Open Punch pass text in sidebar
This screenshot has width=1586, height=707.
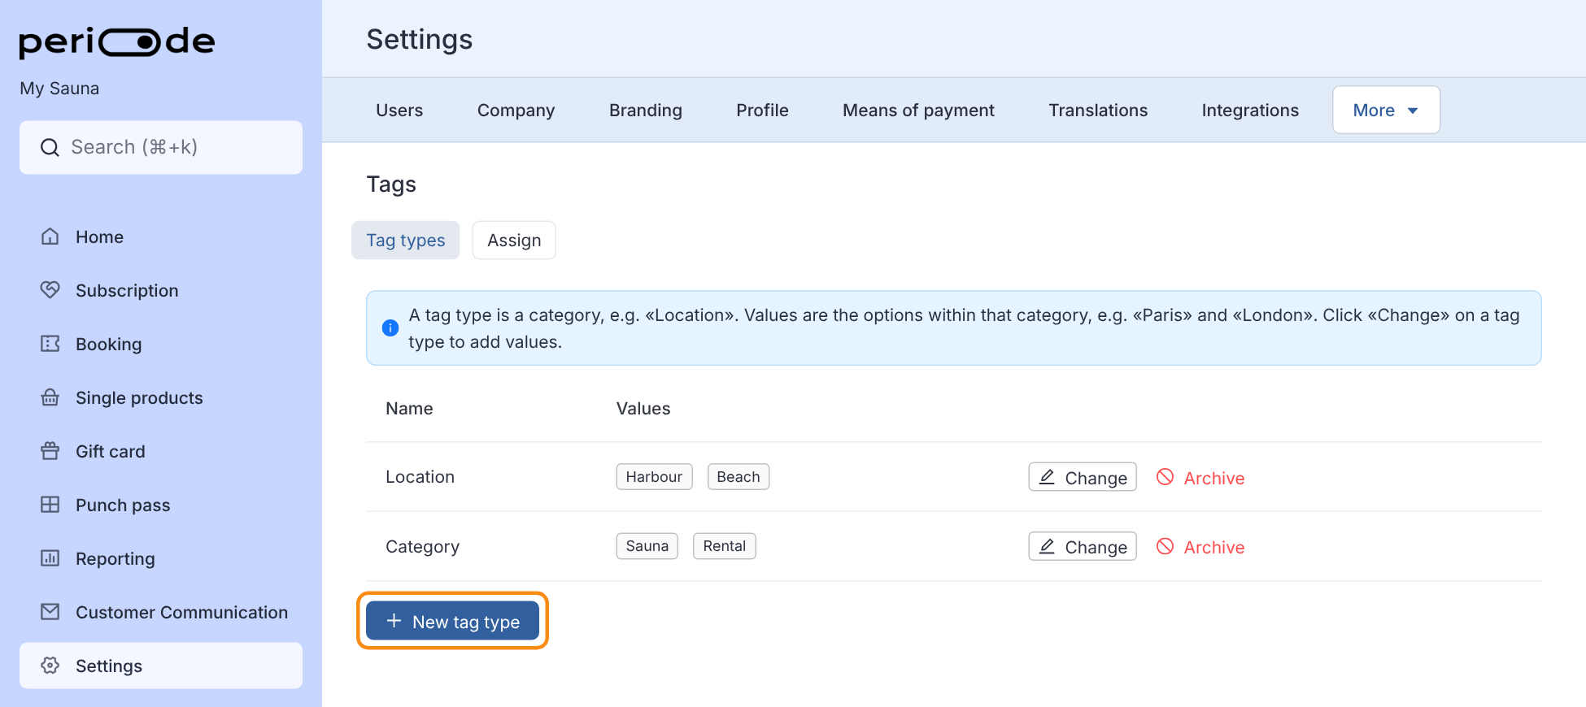[123, 505]
